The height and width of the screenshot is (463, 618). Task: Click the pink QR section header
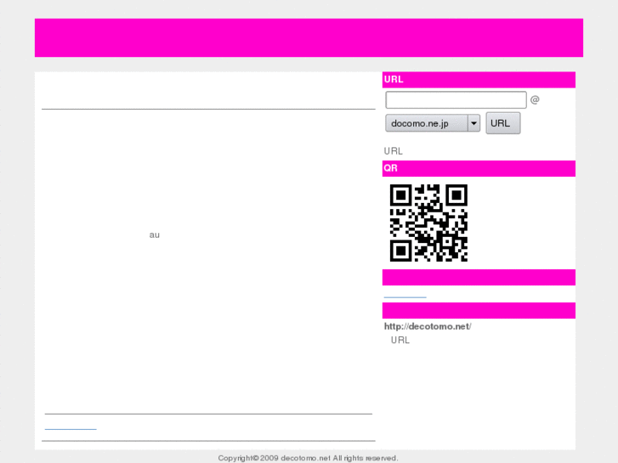coord(479,168)
